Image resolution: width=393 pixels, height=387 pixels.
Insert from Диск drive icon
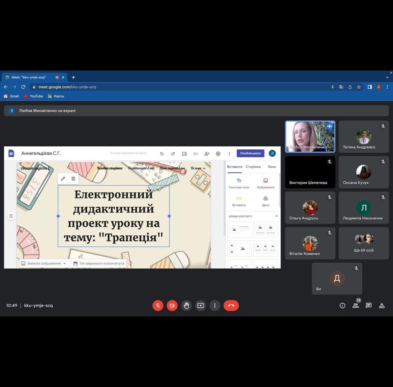(266, 201)
